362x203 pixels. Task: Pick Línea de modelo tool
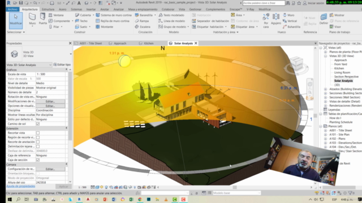click(x=172, y=21)
